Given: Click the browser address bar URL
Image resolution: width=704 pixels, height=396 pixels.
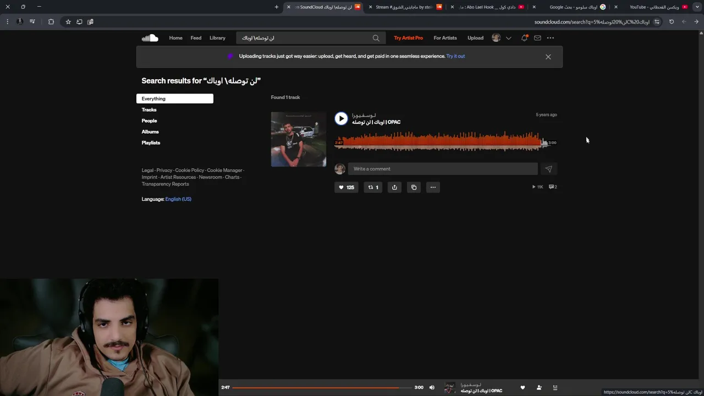Looking at the screenshot, I should [591, 22].
